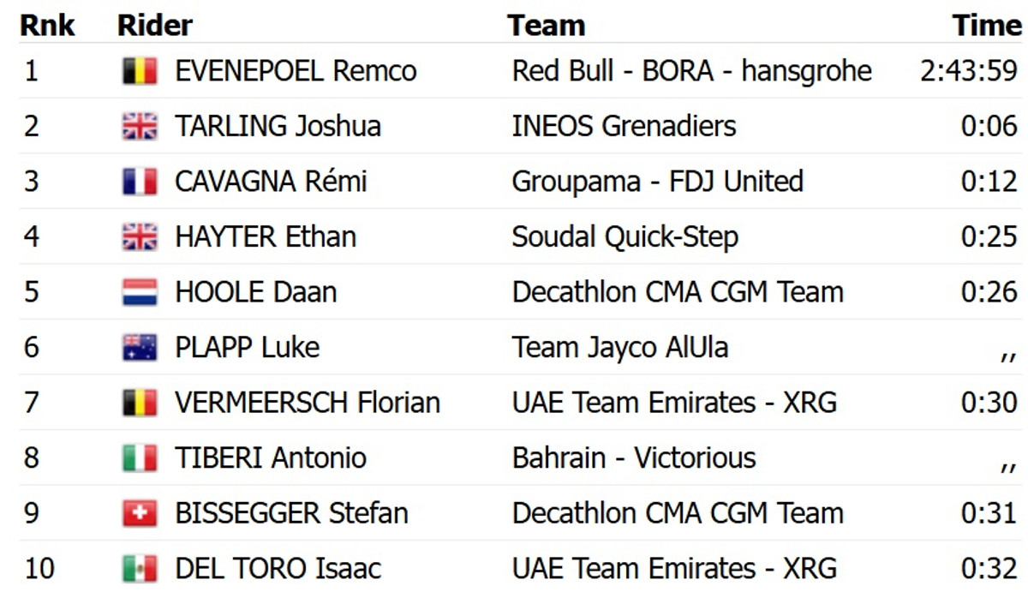Click the Australian flag beside Plapp
Viewport: 1028px width, 592px height.
tap(140, 347)
